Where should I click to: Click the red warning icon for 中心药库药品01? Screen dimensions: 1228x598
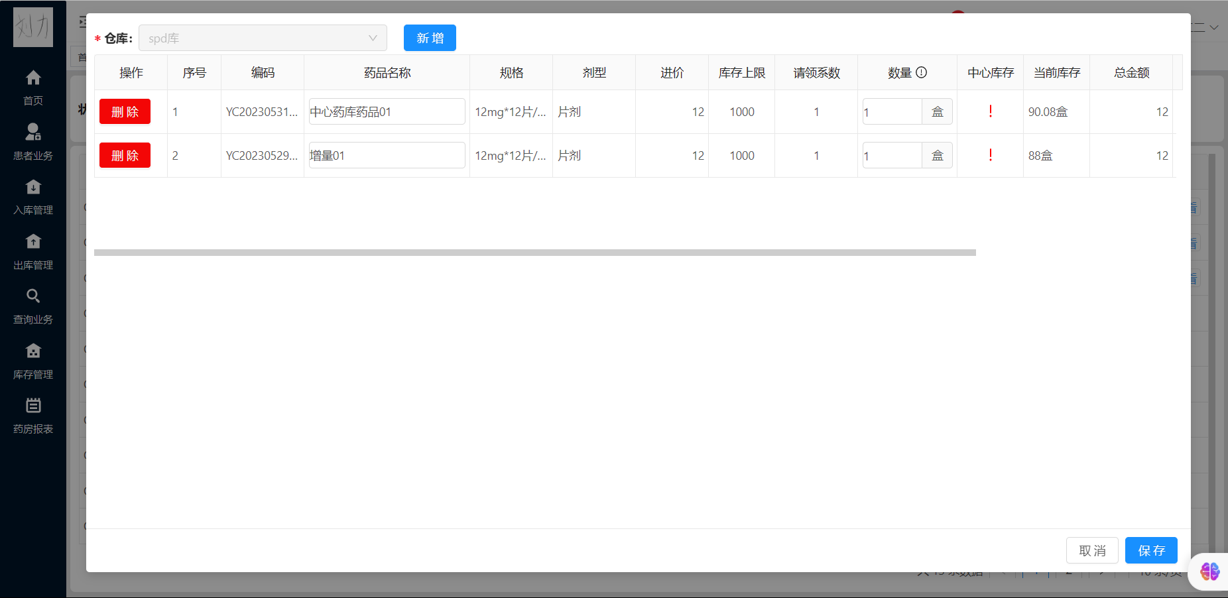pos(991,111)
